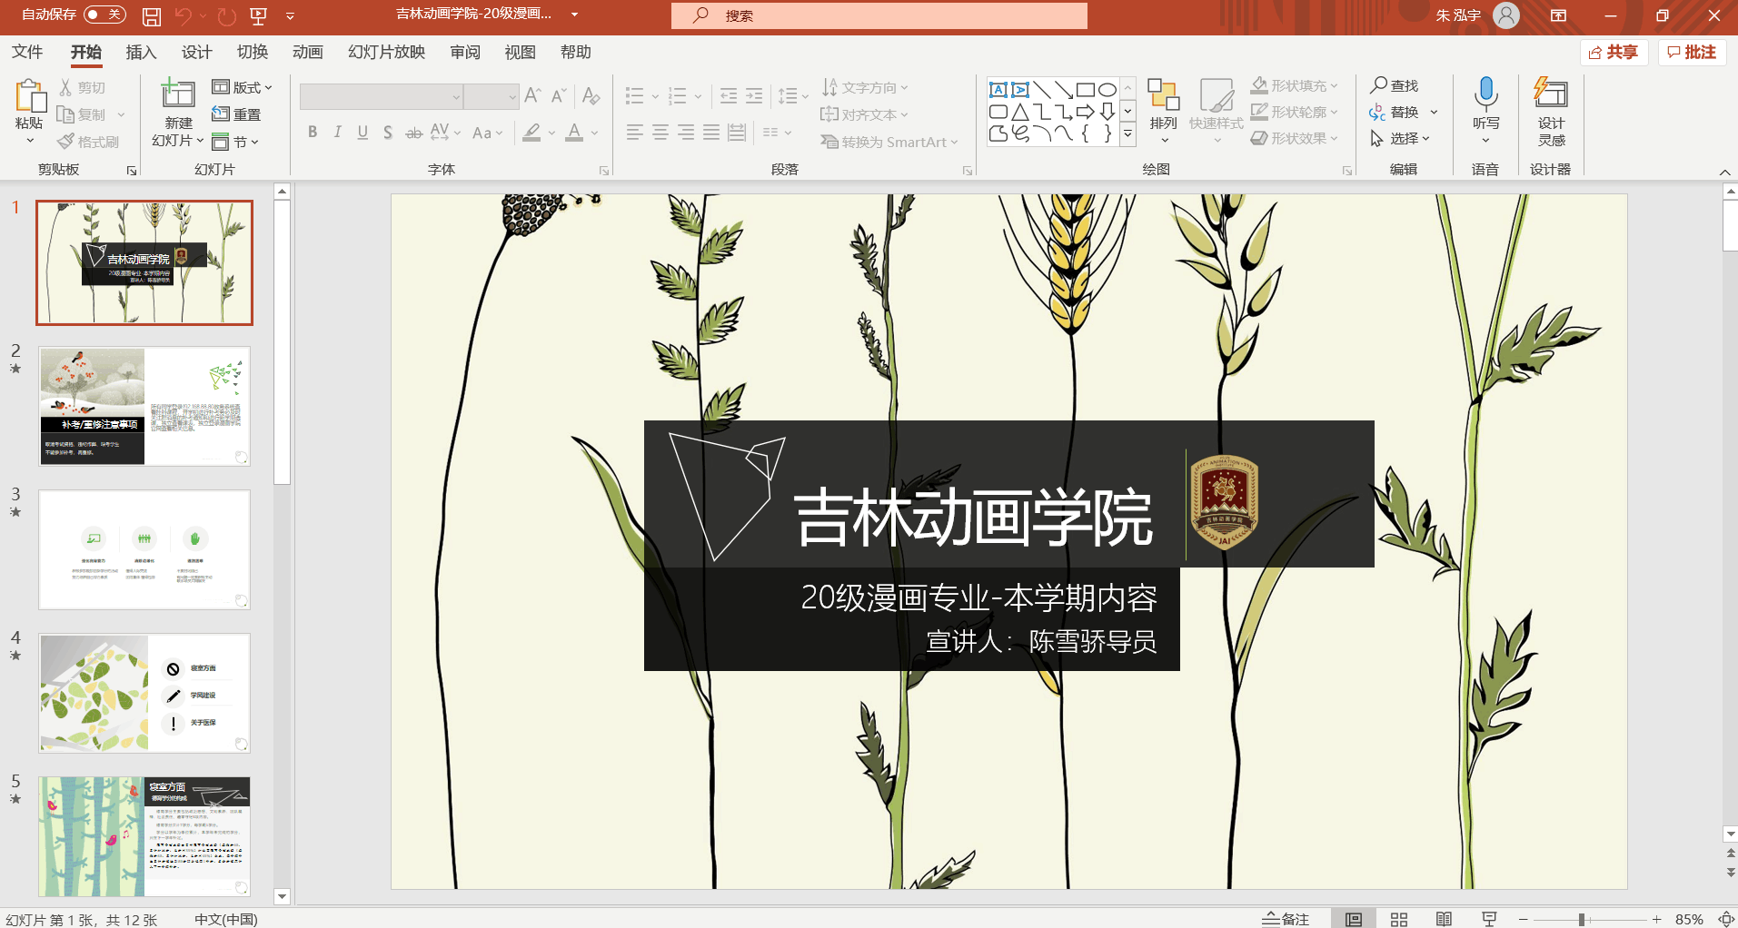Open Text Direction (文字方向) dropdown
This screenshot has width=1738, height=928.
coord(865,87)
